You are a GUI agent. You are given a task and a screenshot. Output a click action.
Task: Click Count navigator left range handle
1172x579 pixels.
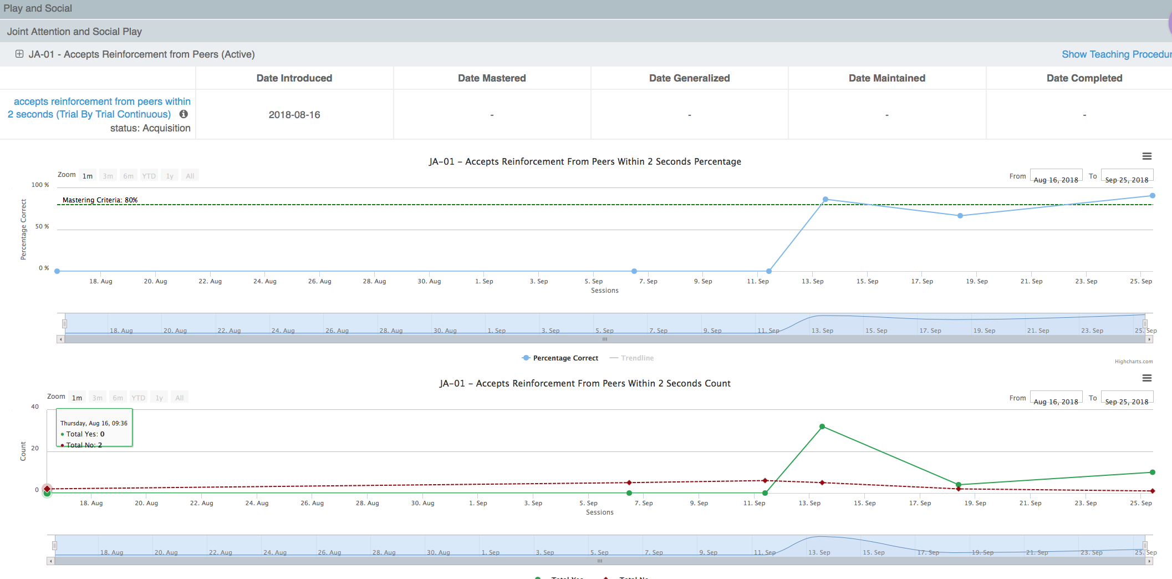click(55, 545)
